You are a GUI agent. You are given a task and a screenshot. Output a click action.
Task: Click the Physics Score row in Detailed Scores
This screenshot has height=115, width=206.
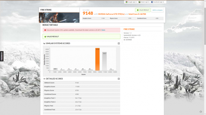(81, 90)
